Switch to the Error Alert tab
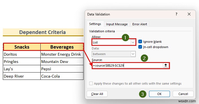 click(140, 24)
